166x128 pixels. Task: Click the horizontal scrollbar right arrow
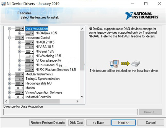point(77,101)
